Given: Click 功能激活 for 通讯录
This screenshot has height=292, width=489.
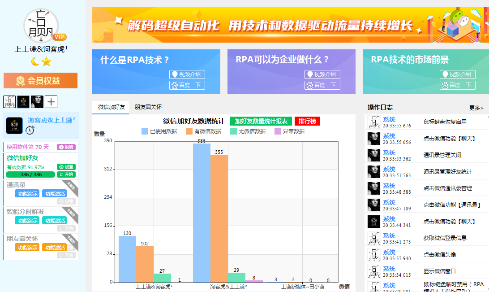Looking at the screenshot, I should (55, 194).
